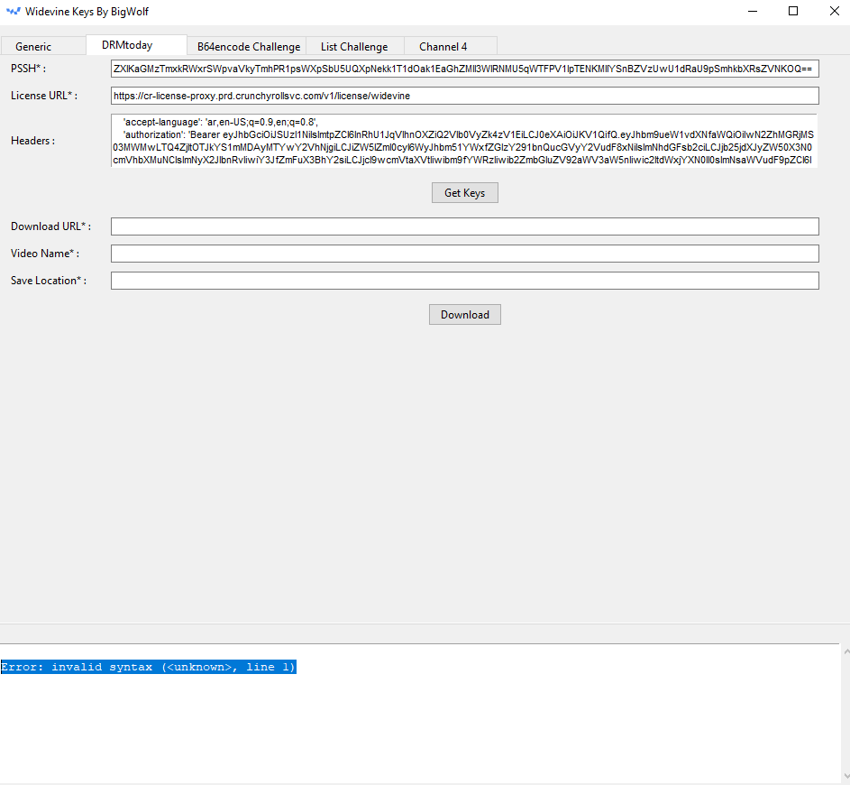Open the B64encode Challenge tab
The image size is (850, 785).
[248, 47]
